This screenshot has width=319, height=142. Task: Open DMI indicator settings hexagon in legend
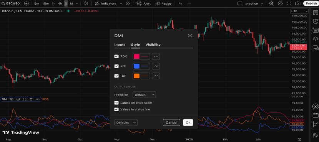coord(18,99)
